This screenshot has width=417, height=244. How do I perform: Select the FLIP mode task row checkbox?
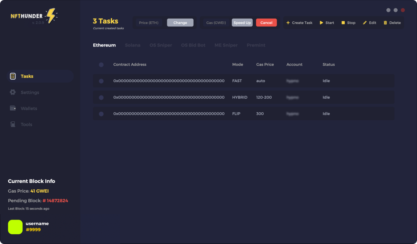(x=101, y=114)
